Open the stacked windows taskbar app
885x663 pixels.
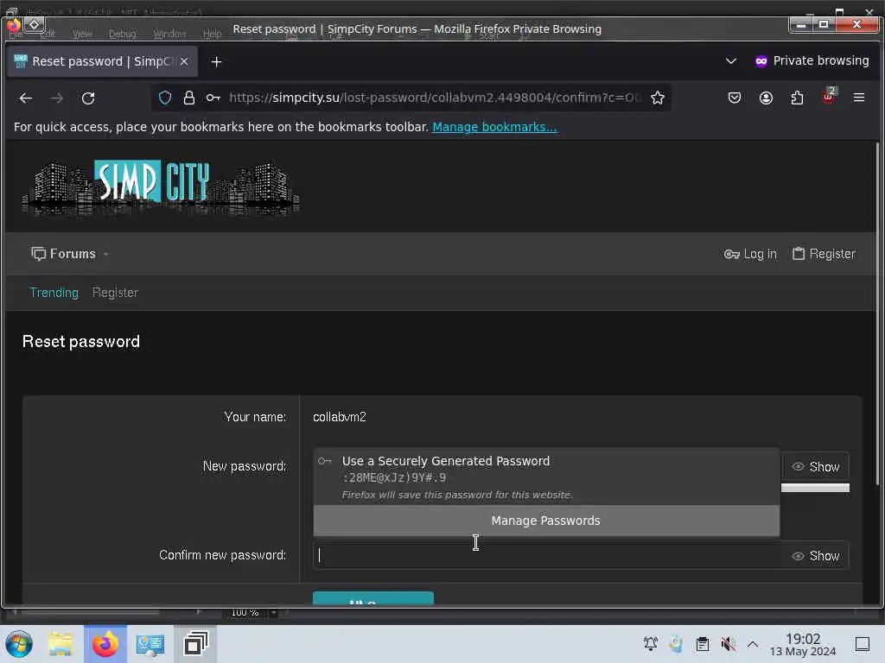pyautogui.click(x=195, y=644)
